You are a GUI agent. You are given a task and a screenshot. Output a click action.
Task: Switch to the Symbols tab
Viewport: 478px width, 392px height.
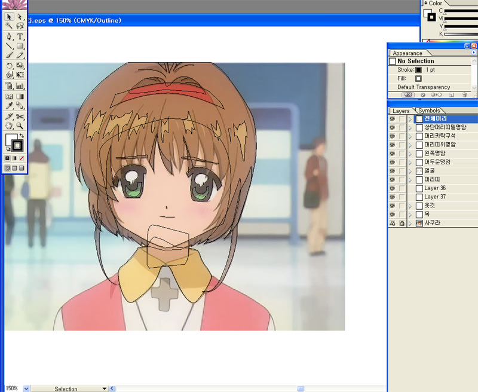428,111
